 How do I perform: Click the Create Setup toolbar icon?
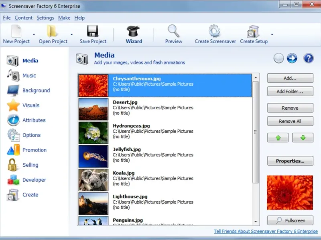pos(253,31)
